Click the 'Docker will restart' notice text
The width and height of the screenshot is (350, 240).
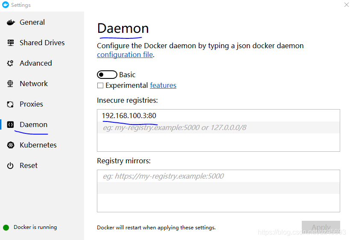[156, 228]
